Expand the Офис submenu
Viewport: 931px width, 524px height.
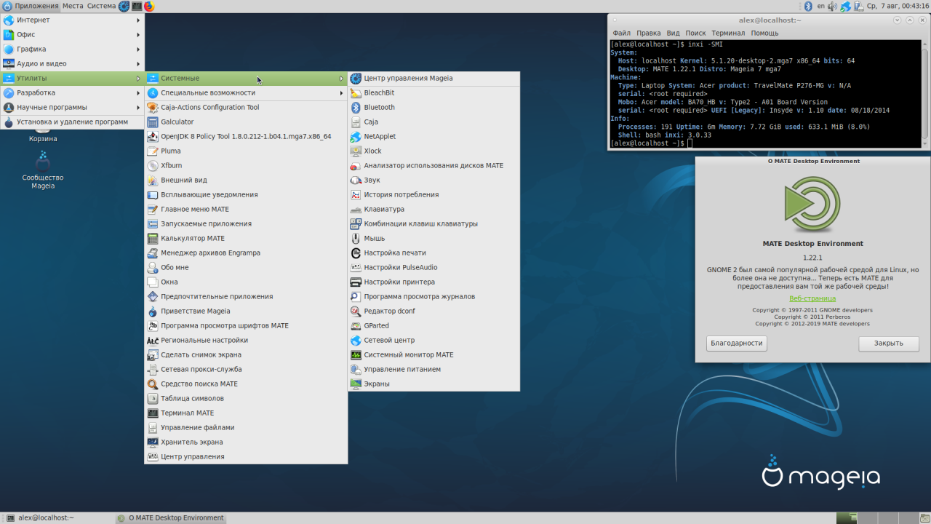coord(72,34)
